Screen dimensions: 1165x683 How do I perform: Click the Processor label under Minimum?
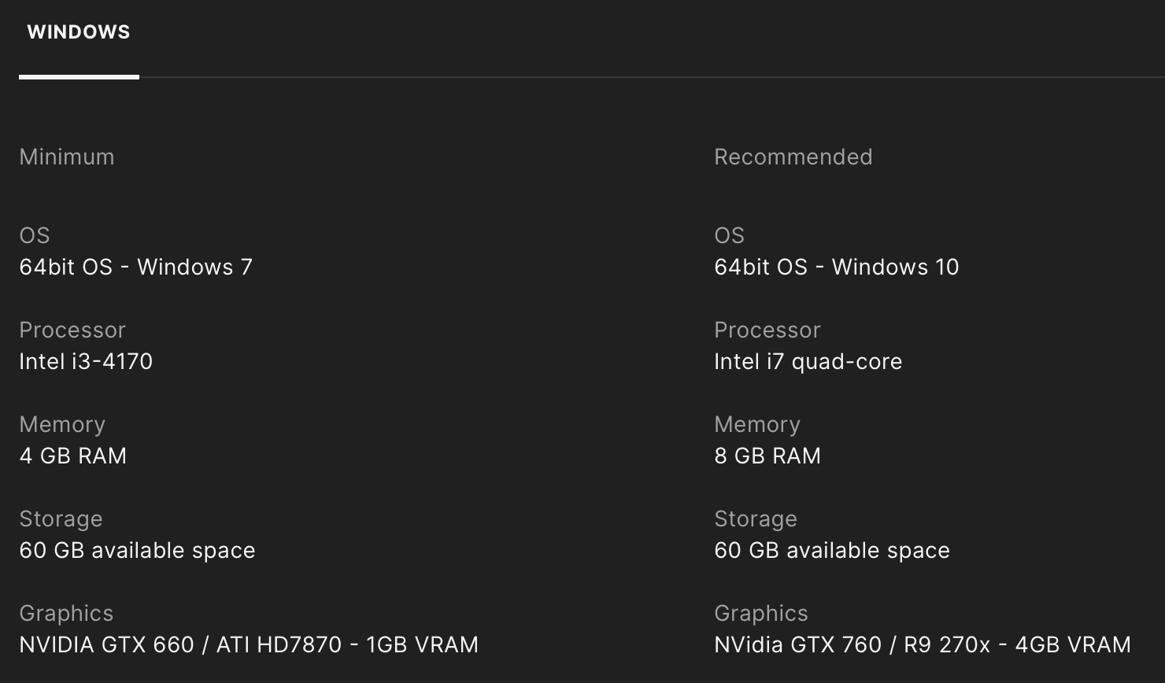tap(72, 330)
